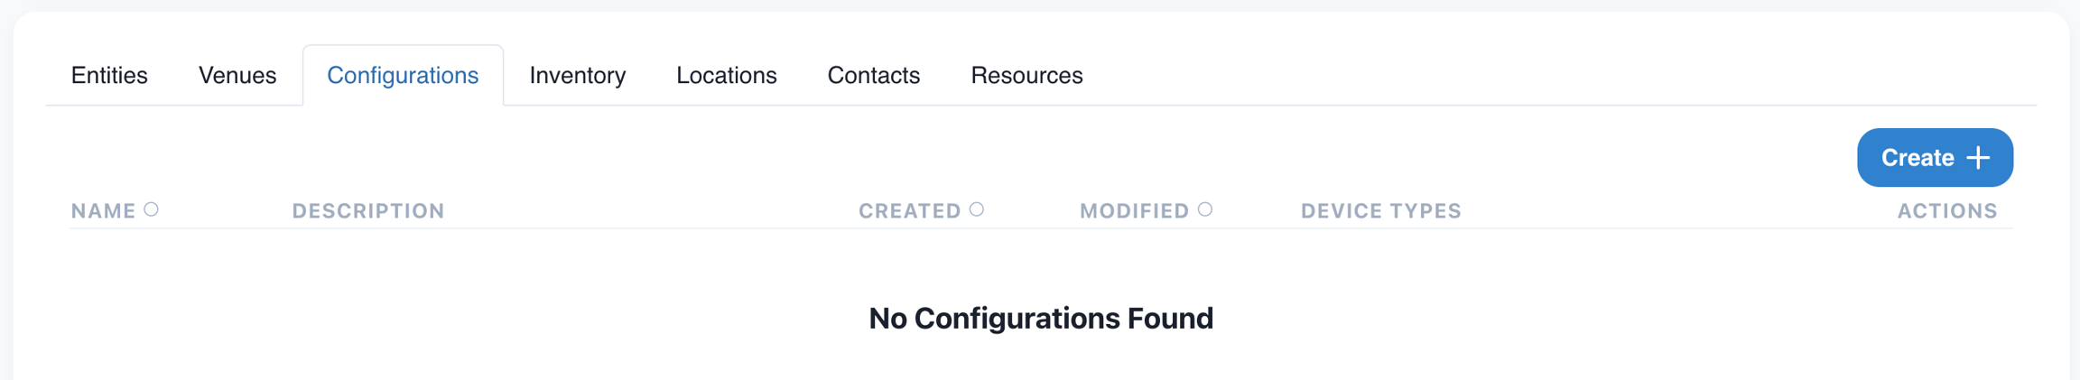Open the Entities tab
This screenshot has height=380, width=2080.
[109, 75]
